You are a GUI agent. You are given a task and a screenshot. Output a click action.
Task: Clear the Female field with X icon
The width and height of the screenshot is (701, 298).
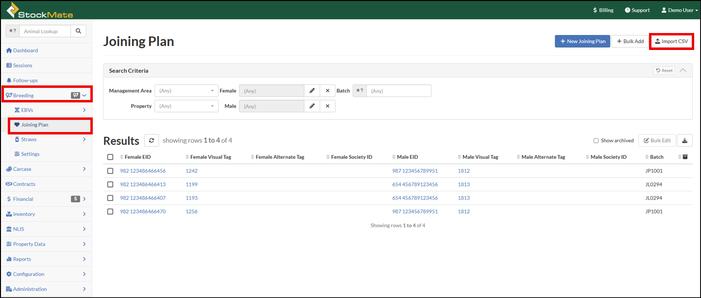coord(327,91)
